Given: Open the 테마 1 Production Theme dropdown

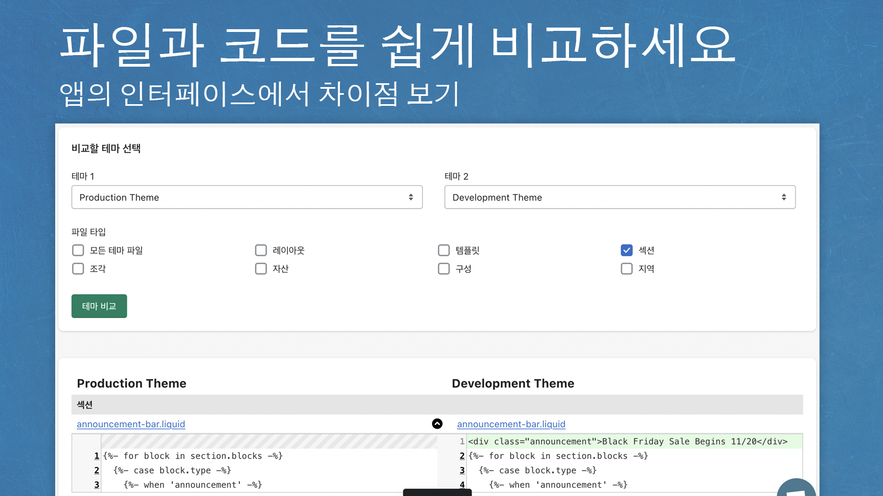Looking at the screenshot, I should coord(247,197).
